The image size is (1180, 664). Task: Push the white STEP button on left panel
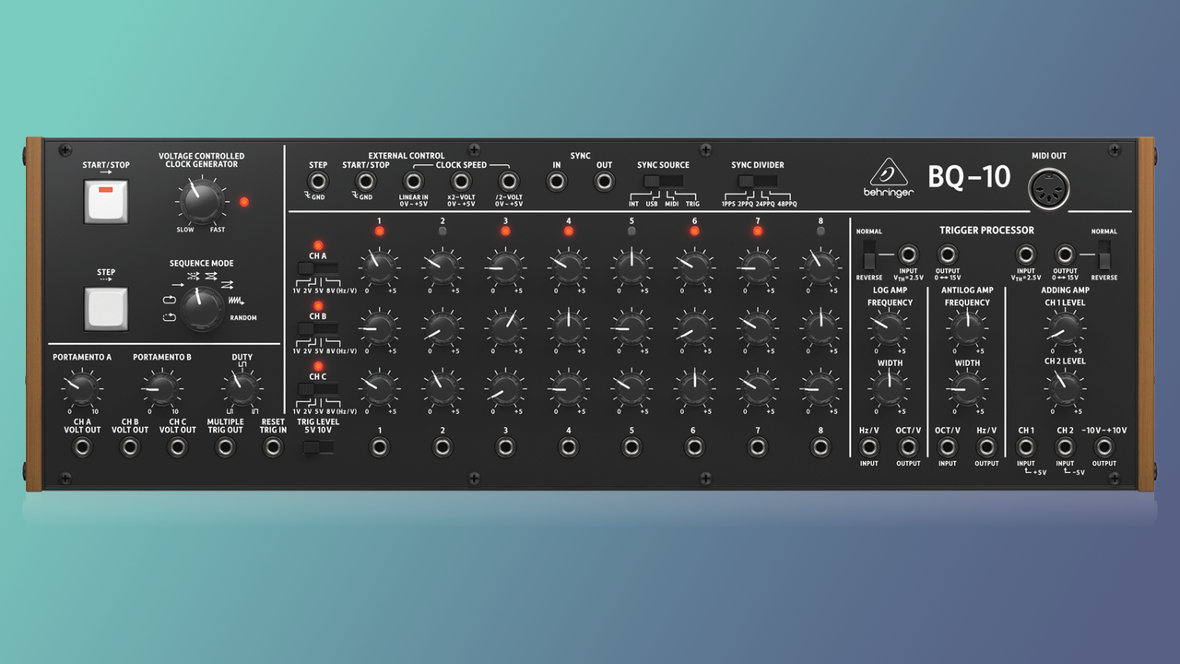coord(106,309)
